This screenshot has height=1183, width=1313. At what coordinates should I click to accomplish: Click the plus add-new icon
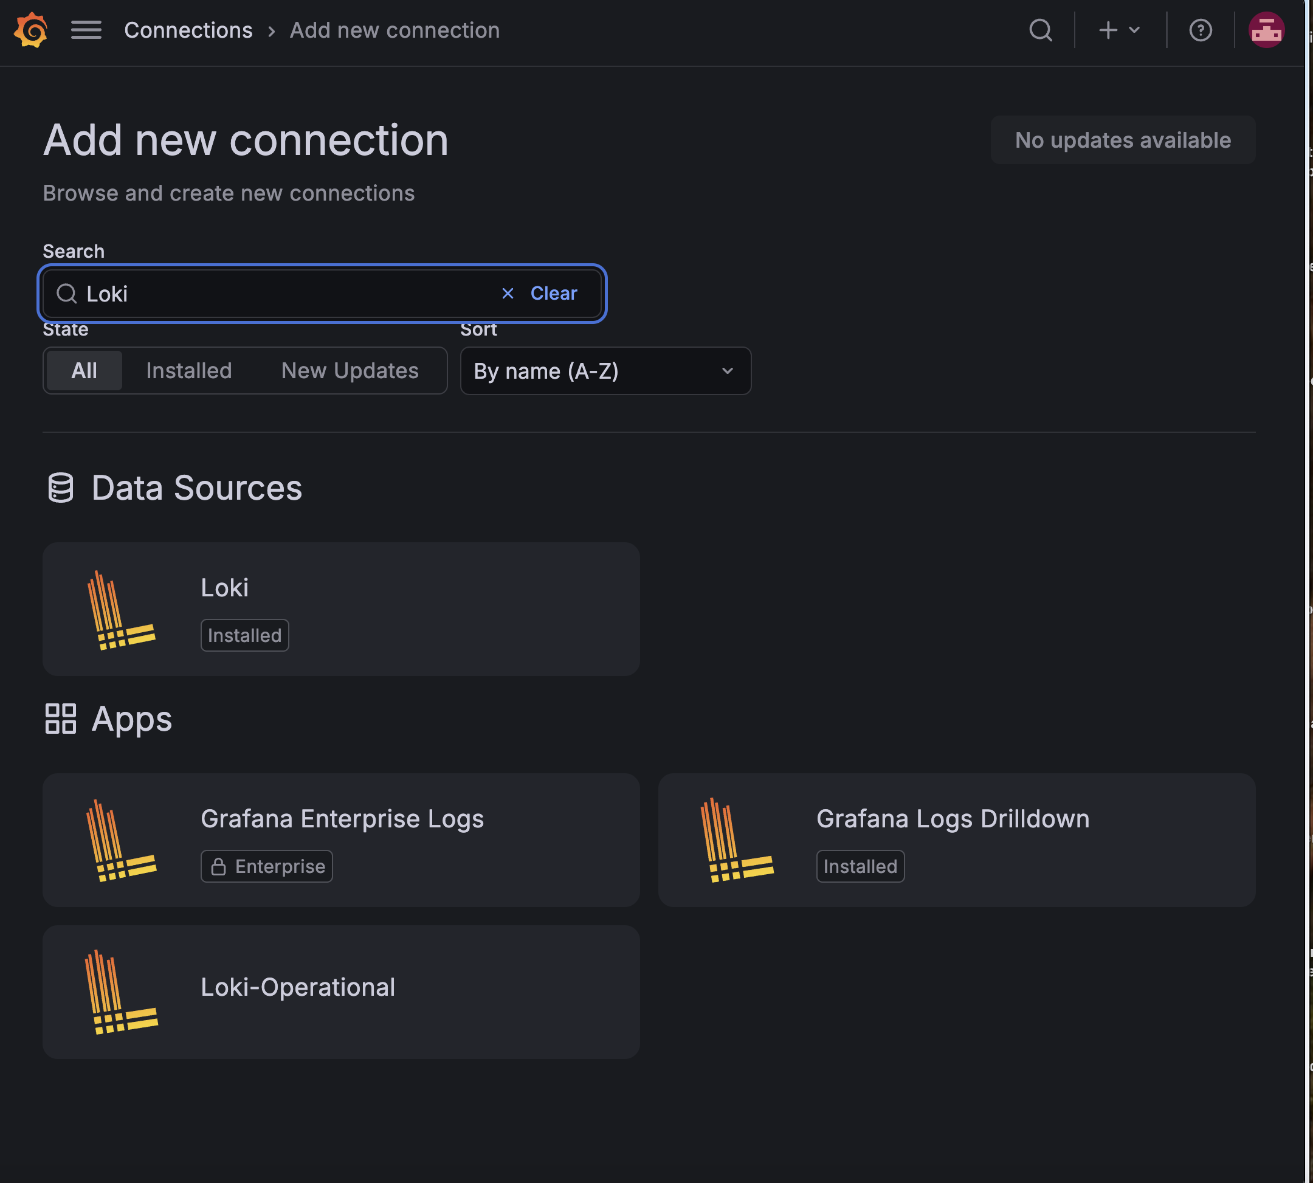(1108, 30)
